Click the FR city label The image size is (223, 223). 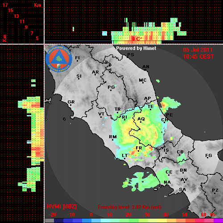click(x=139, y=148)
